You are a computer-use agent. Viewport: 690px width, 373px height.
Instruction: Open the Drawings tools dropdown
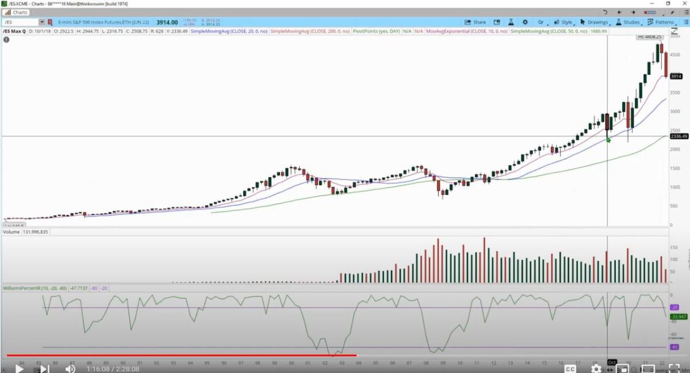click(595, 22)
